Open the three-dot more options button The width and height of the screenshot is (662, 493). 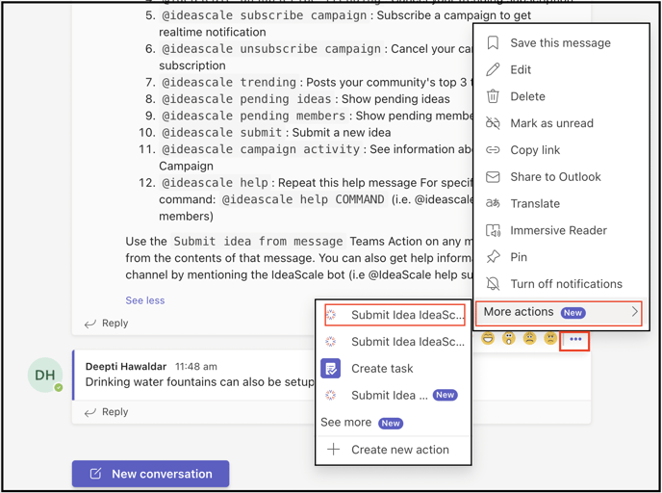(x=575, y=339)
